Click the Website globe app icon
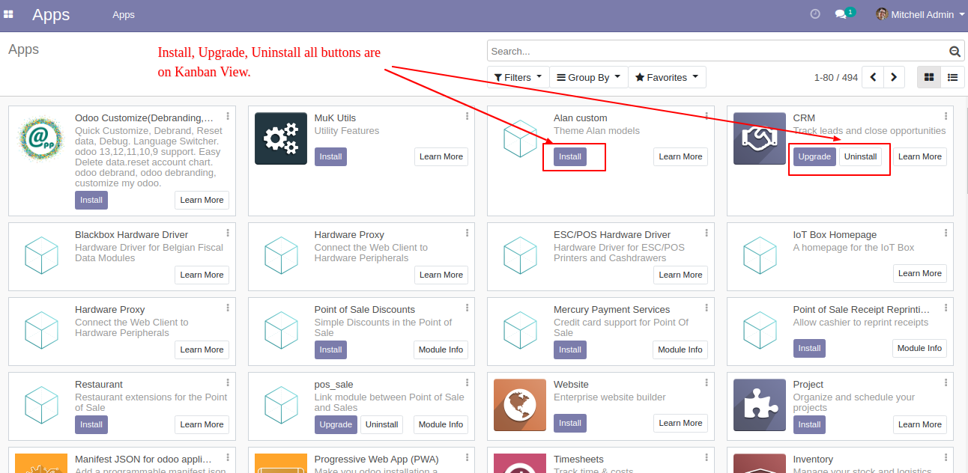The height and width of the screenshot is (473, 968). pyautogui.click(x=520, y=405)
